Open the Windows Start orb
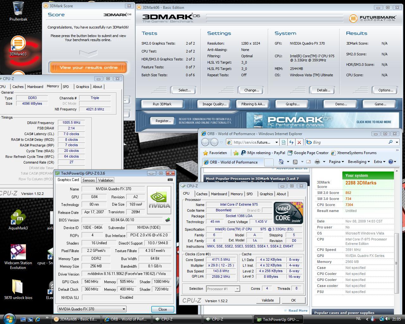This screenshot has width=405, height=324. [x=9, y=318]
